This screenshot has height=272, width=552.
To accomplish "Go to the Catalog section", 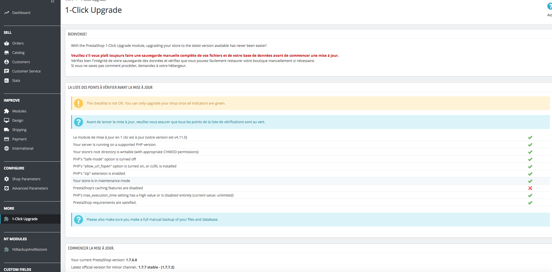I will [x=18, y=53].
